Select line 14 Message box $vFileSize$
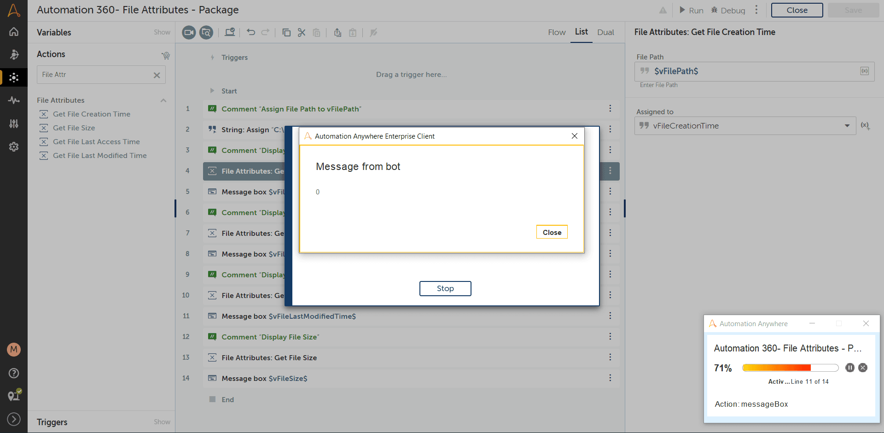 [x=411, y=378]
